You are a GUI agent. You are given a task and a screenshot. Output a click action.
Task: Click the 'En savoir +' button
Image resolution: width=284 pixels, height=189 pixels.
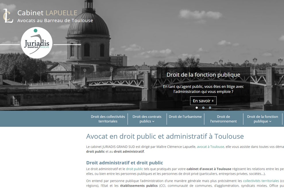click(x=203, y=101)
